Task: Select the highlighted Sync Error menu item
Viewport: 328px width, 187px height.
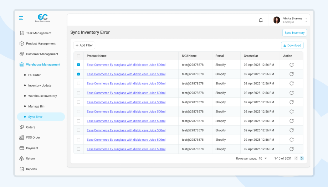Action: tap(41, 117)
